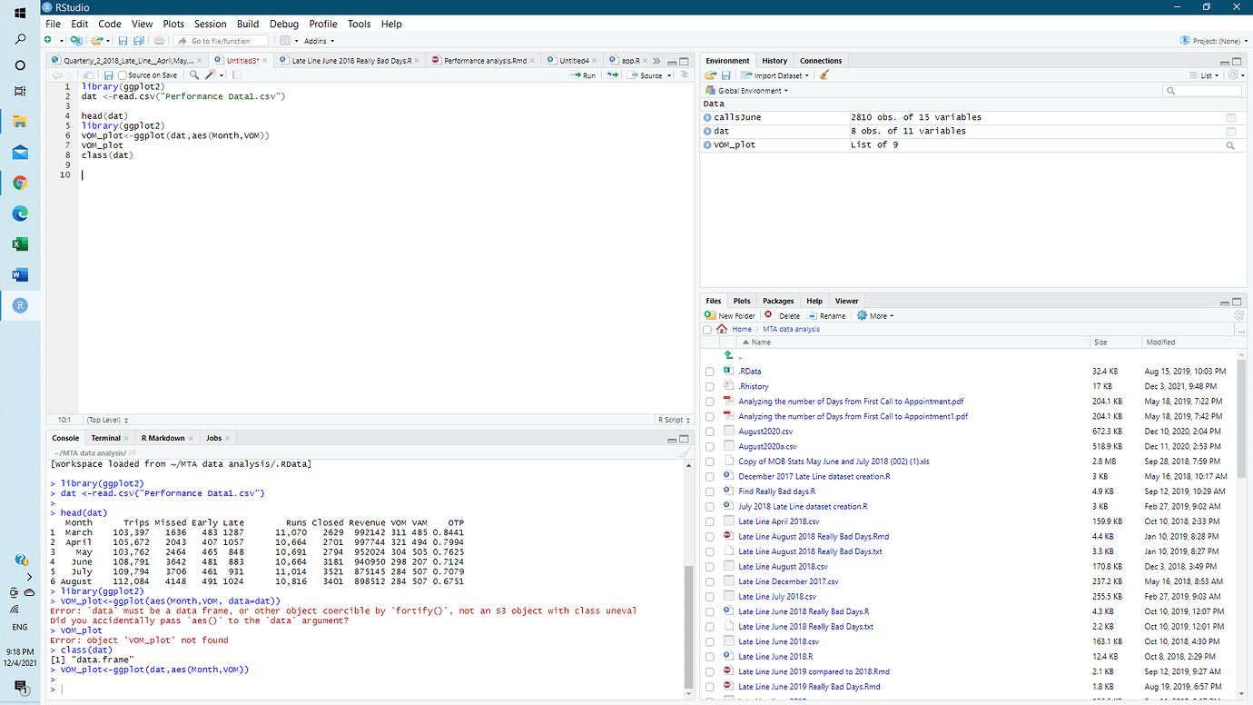The height and width of the screenshot is (705, 1253).
Task: Launch Excel from the Windows taskbar
Action: click(x=19, y=243)
